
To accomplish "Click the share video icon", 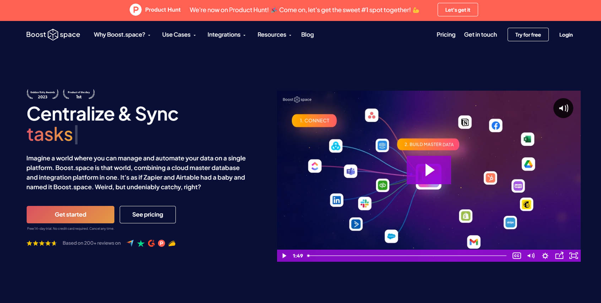I will click(x=559, y=256).
